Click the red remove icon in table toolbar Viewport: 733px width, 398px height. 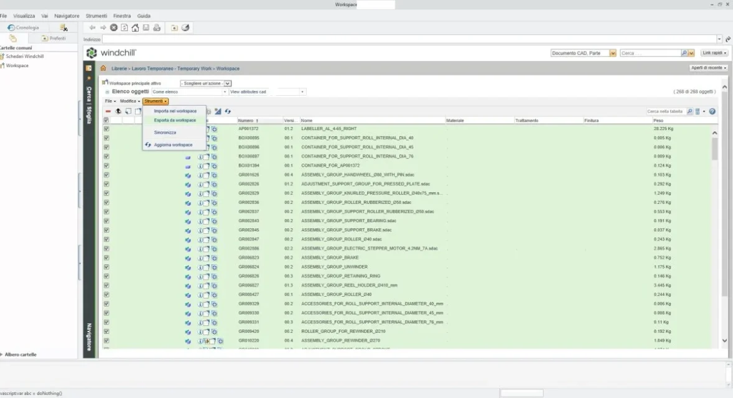108,111
